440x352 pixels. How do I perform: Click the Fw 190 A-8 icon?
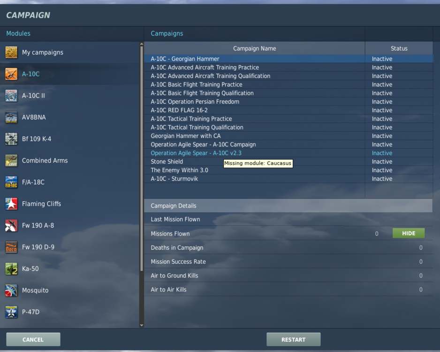click(11, 225)
